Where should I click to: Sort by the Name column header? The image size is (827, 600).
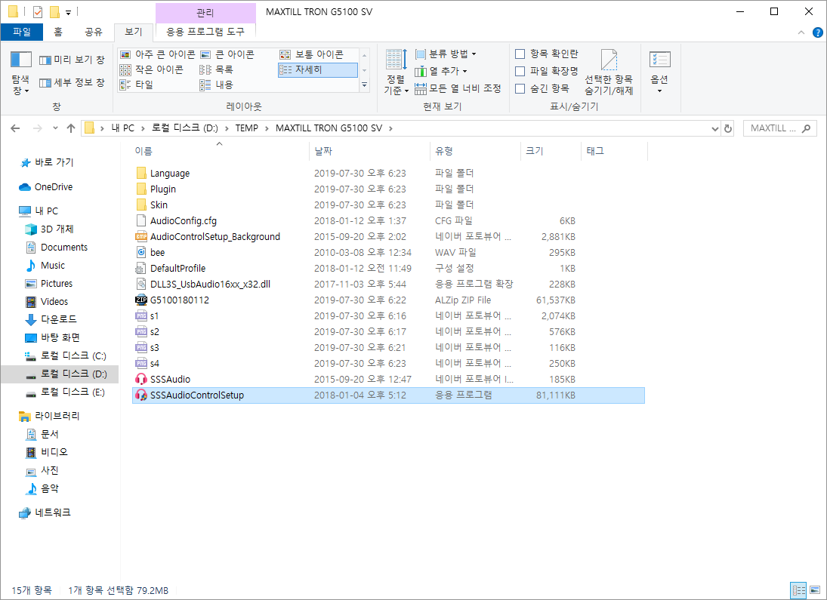[x=219, y=151]
